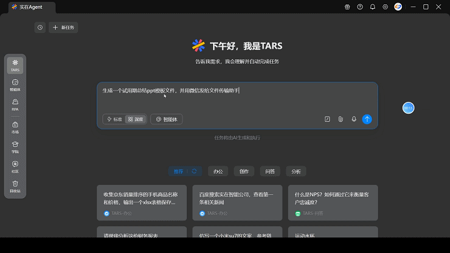Screen dimensions: 450x253
Task: Open the 社区 community sidebar section
Action: (15, 167)
